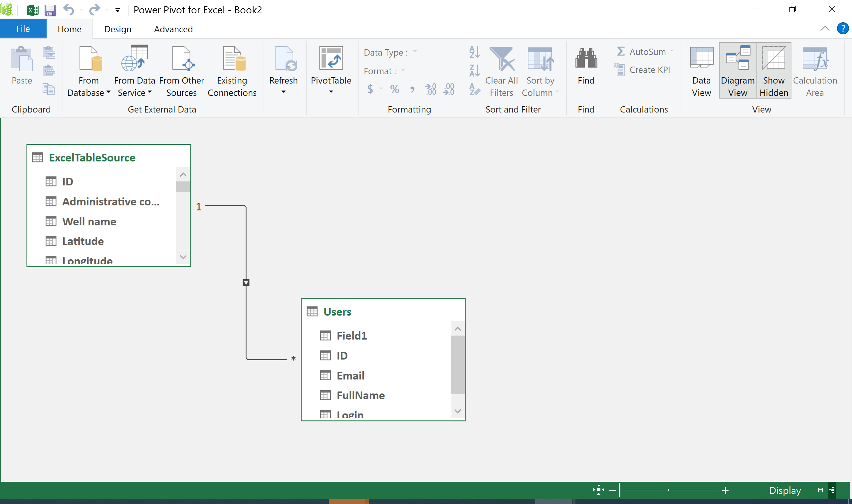852x504 pixels.
Task: Expand the AutoSum dropdown arrow
Action: click(672, 51)
